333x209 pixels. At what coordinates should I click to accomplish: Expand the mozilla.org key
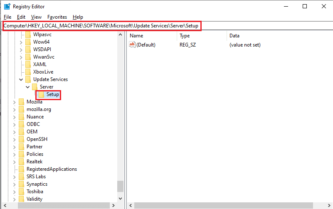[x=14, y=110]
